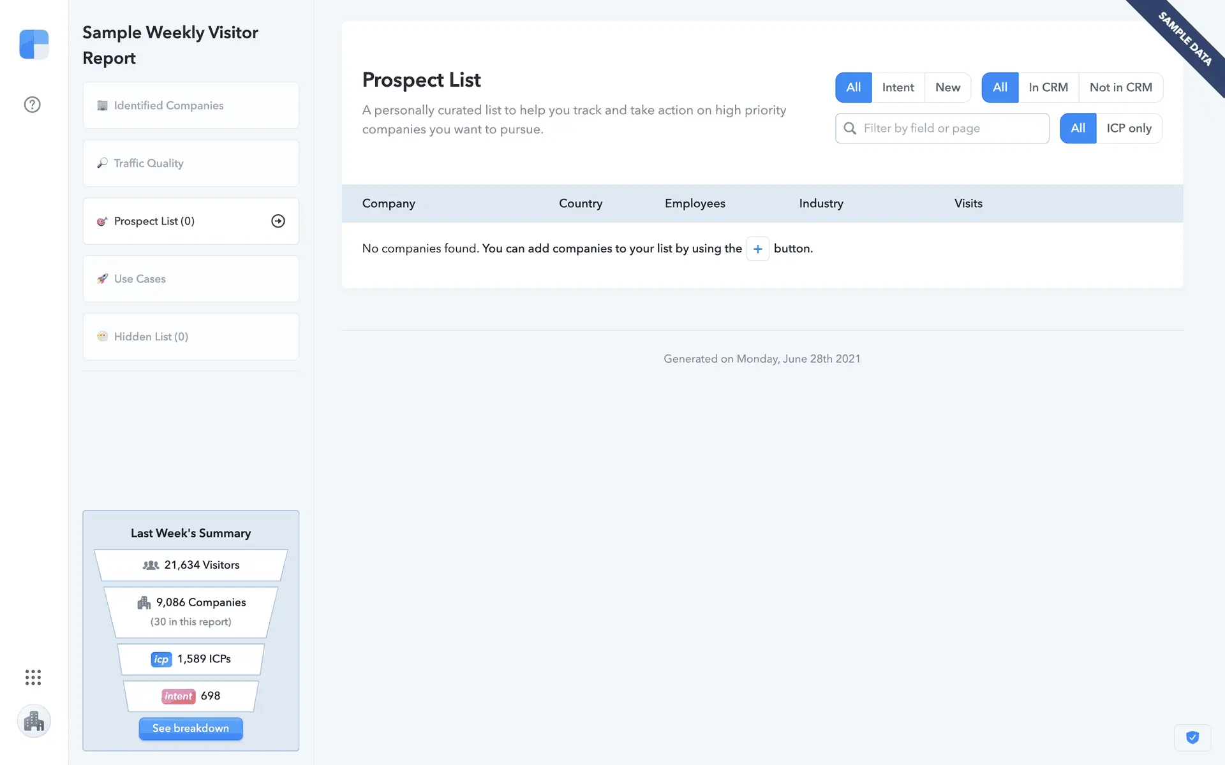Toggle the Intent filter option
This screenshot has width=1225, height=765.
898,87
